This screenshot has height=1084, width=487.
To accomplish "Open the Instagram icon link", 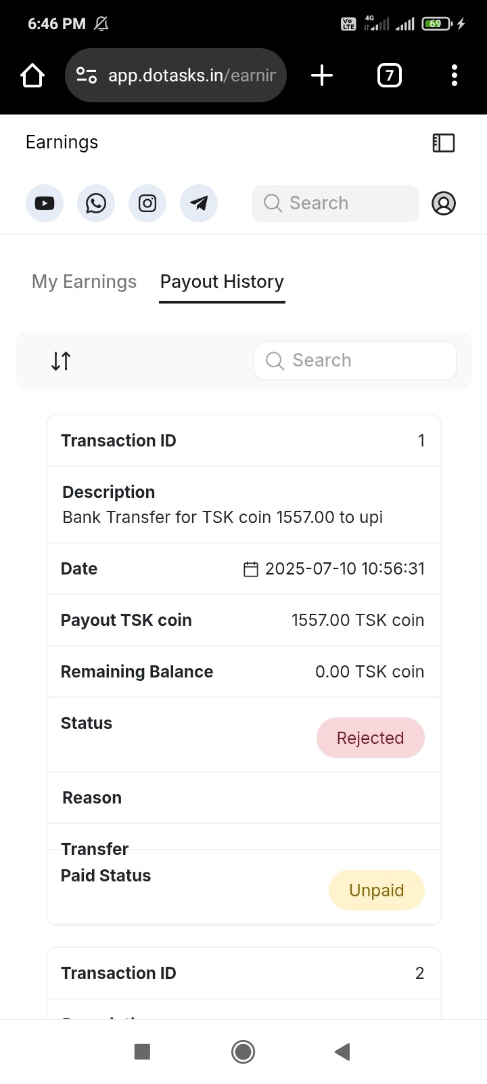I will 147,203.
